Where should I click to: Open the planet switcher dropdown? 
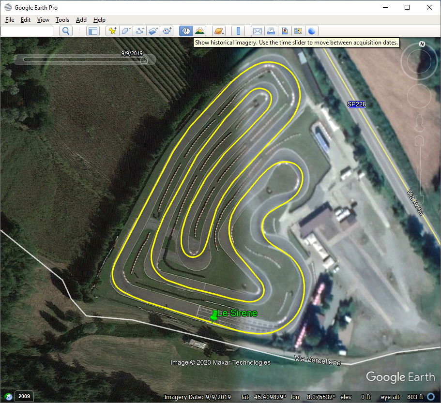pyautogui.click(x=219, y=31)
